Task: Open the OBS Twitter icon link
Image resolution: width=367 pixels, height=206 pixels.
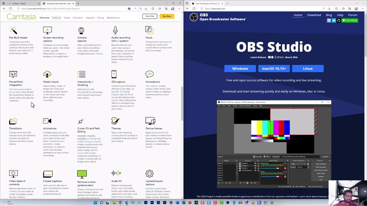Action: click(334, 20)
